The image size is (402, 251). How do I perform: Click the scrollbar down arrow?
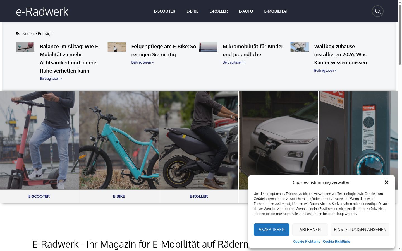[x=400, y=248]
